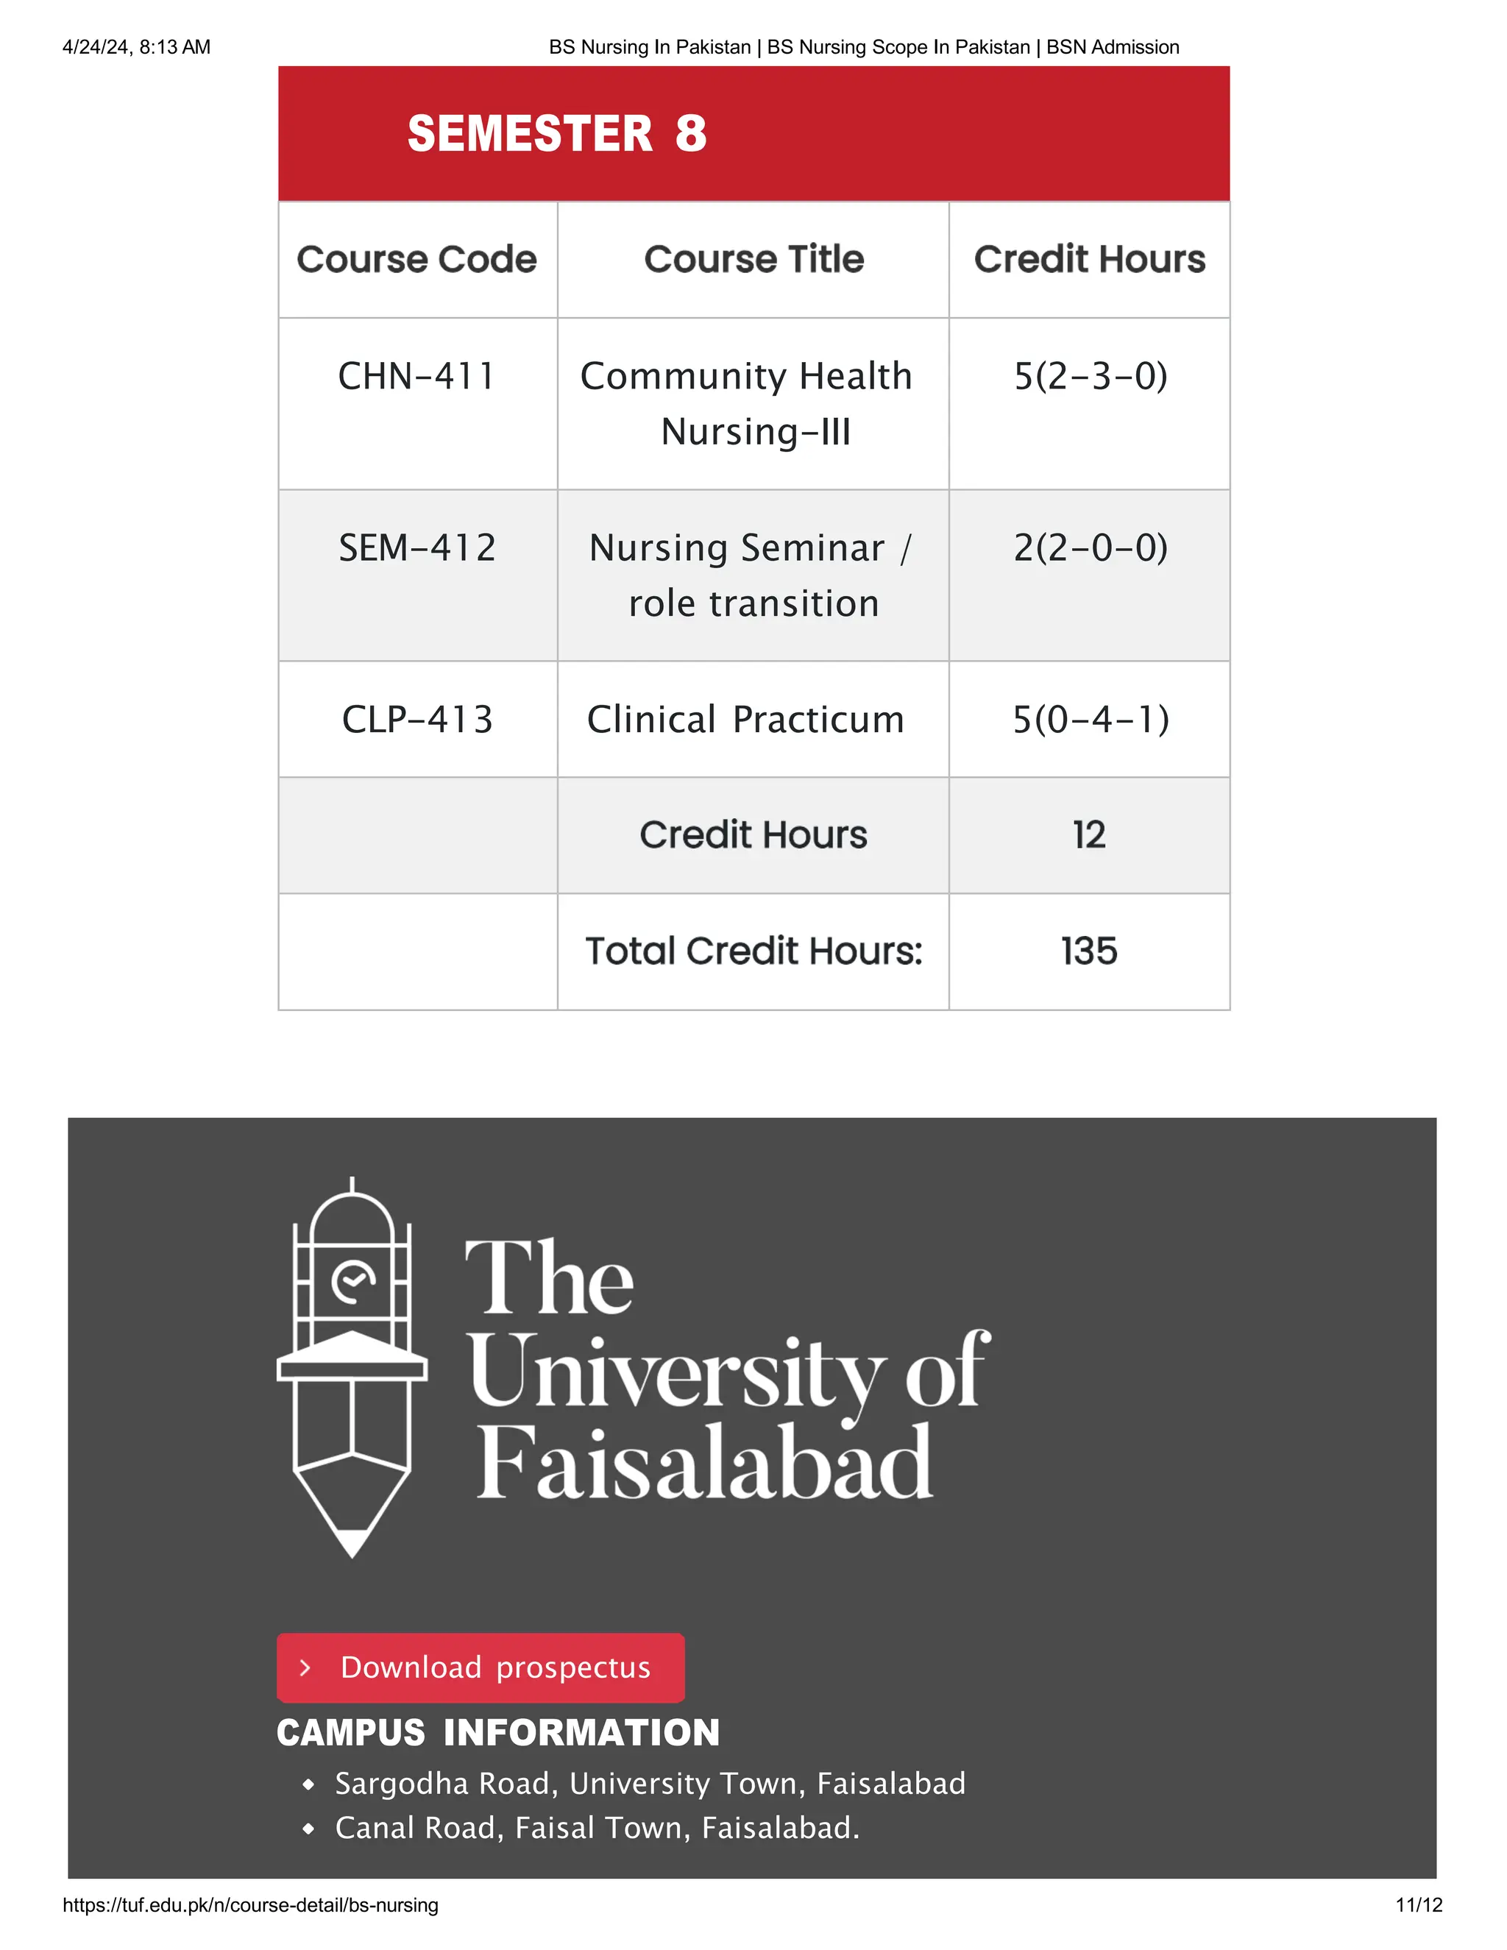Select course code CHN-411 cell
The height and width of the screenshot is (1950, 1507).
[417, 403]
